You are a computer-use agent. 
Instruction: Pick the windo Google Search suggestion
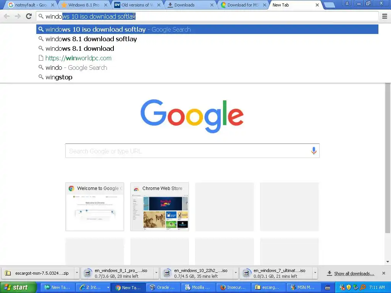(207, 68)
